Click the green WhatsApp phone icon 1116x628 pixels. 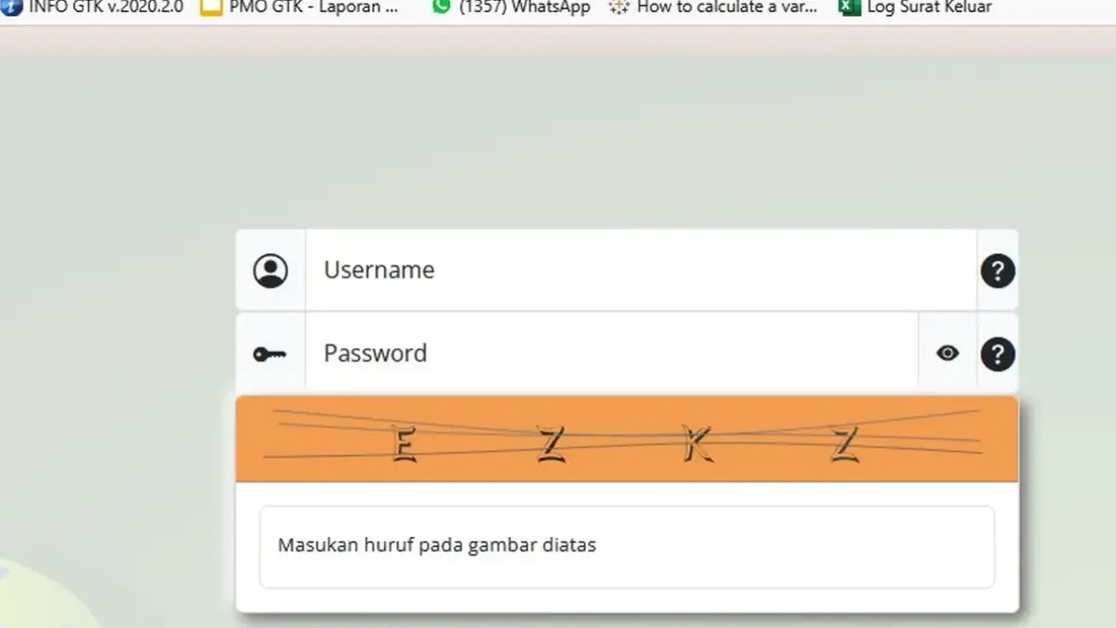tap(440, 7)
